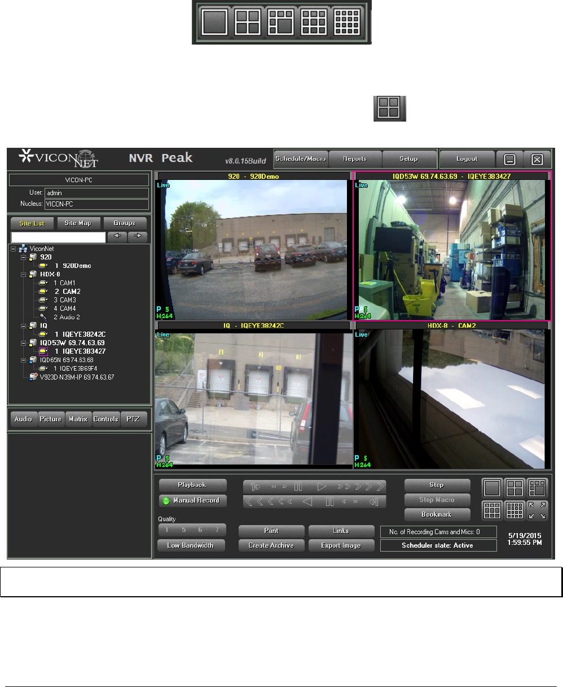563x687 pixels.
Task: Click highlighted camera icon for IQEYE3B3427
Action: (x=43, y=351)
